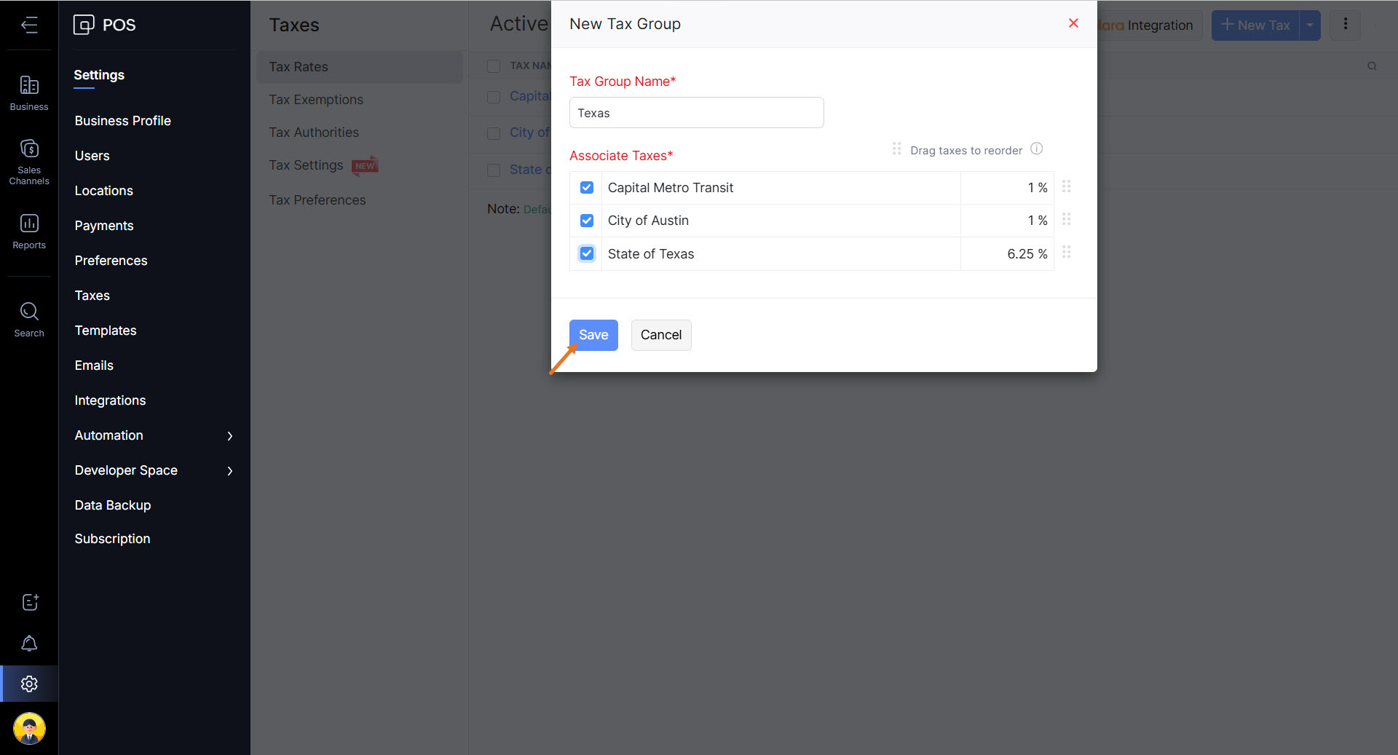Close the New Tax Group dialog

(x=1073, y=23)
